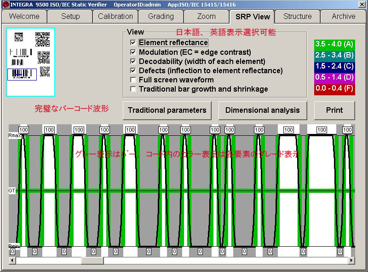
Task: Click the green 3.5 - 4.0 (A) grade swatch
Action: 334,44
